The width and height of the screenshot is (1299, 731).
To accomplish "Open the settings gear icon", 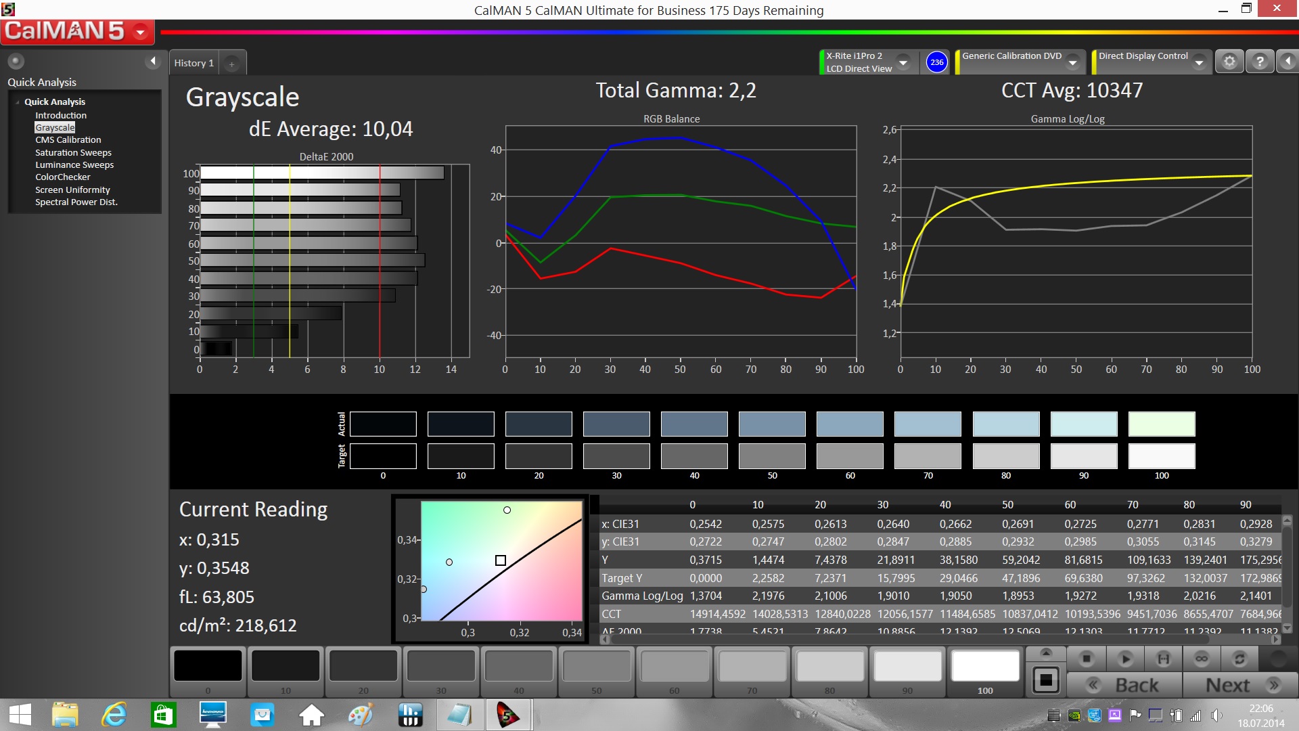I will [x=1229, y=62].
